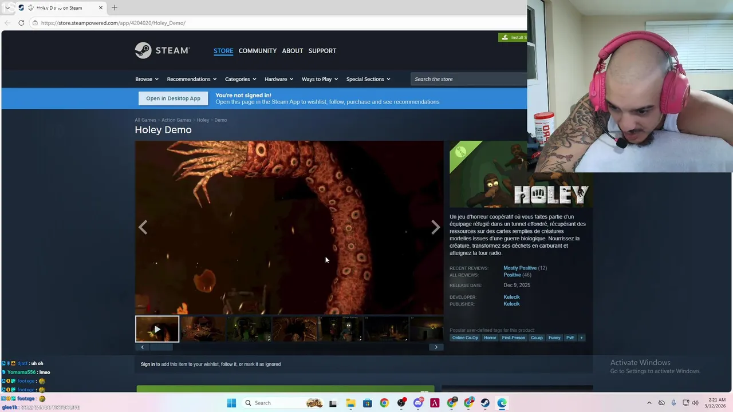
Task: Open the Windows Start menu
Action: [231, 403]
